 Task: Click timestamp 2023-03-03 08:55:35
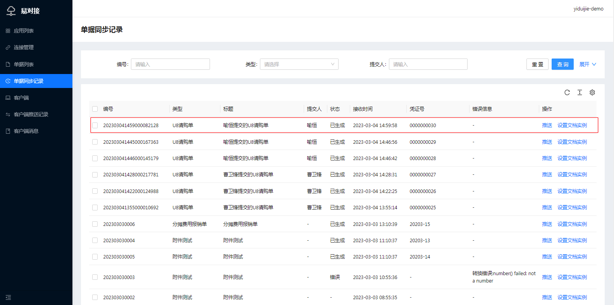coord(375,297)
